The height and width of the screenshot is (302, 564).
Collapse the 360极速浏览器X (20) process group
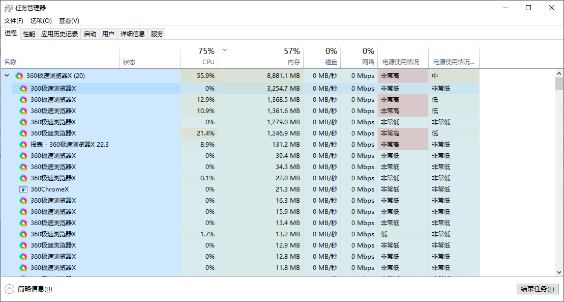pos(7,76)
